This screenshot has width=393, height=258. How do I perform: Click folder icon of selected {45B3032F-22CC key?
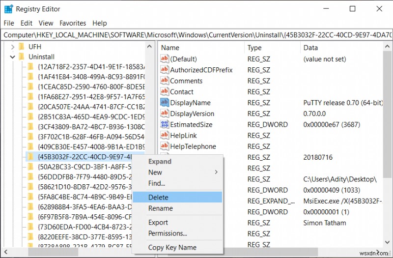coord(30,157)
